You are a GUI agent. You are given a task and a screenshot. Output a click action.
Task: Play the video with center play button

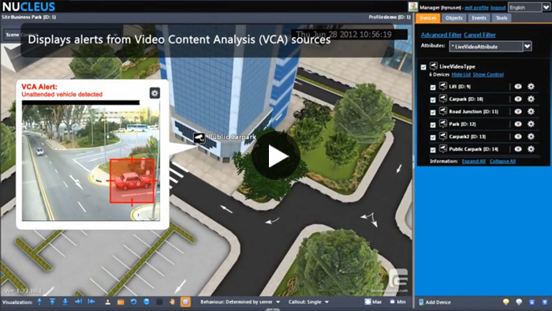(276, 156)
